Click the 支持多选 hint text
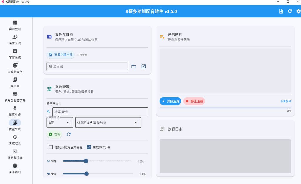This screenshot has width=301, height=184. 82,55
